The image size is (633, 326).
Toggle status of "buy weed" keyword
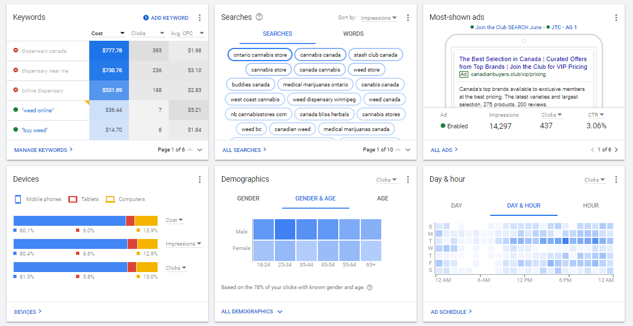[x=15, y=130]
